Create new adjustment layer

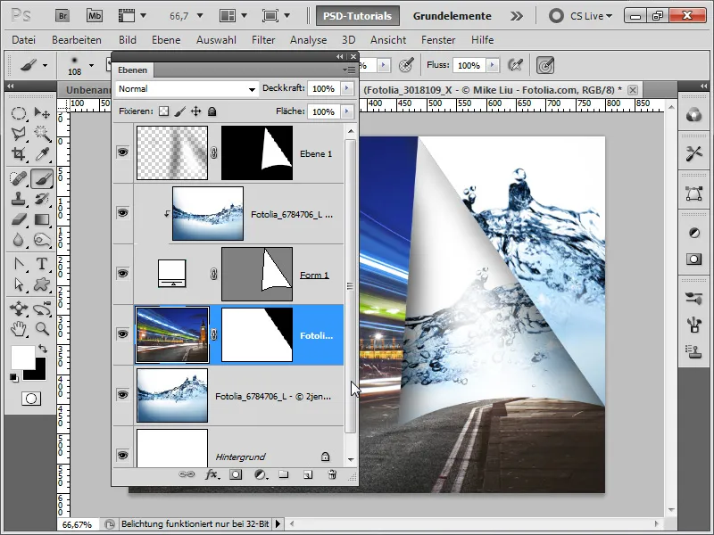click(261, 474)
